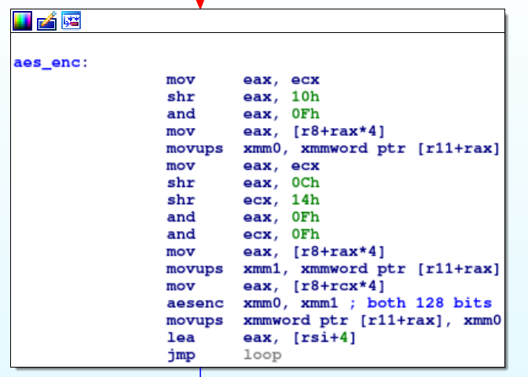
Task: Select the jmp instruction mnemonic
Action: (181, 356)
